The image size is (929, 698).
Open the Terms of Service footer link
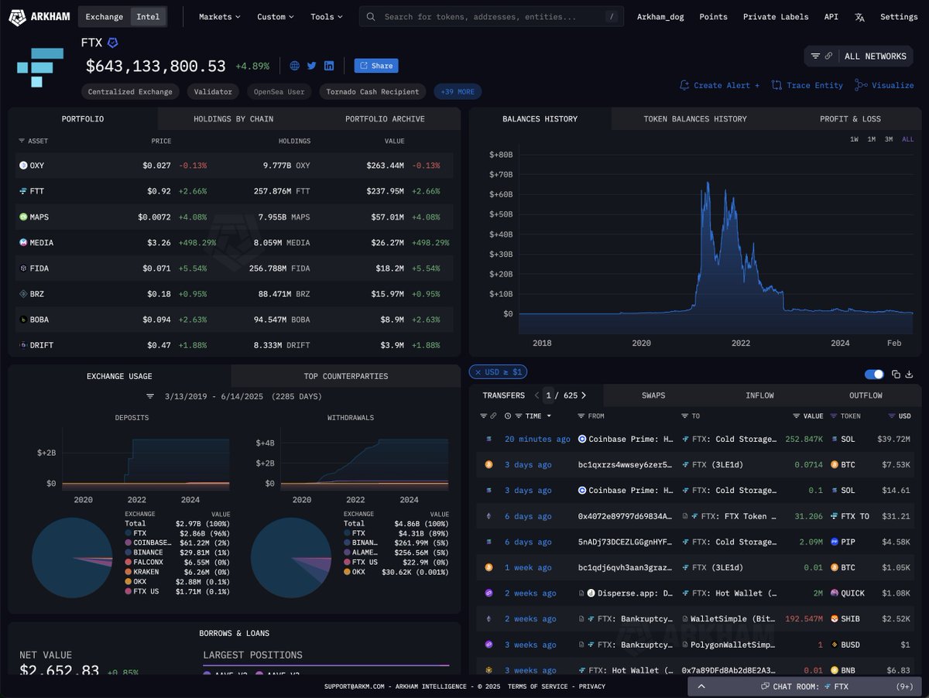coord(536,686)
